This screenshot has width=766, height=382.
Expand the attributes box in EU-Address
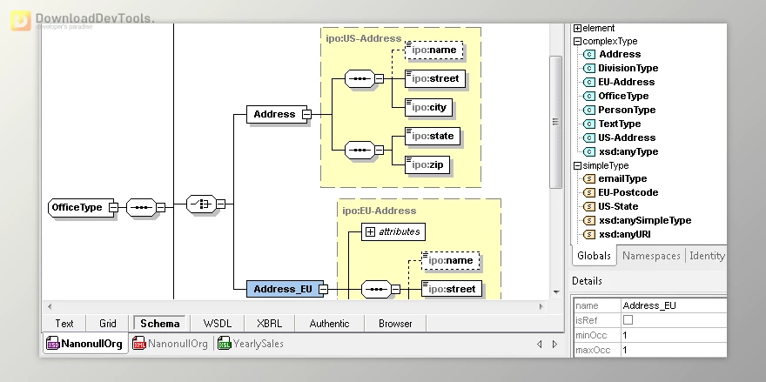[x=370, y=231]
